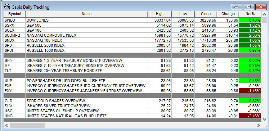Select the SLV symbol cell
Image resolution: width=269 pixels, height=131 pixels.
(x=14, y=106)
